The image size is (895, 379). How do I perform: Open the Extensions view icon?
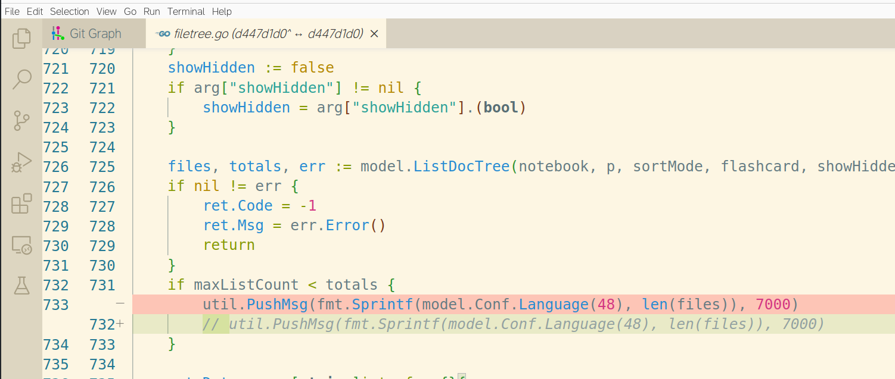click(x=21, y=203)
